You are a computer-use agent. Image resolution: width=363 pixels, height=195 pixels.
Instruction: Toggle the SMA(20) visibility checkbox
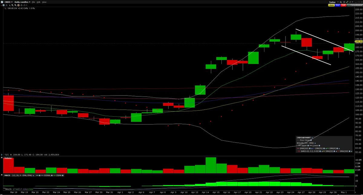tap(334, 151)
